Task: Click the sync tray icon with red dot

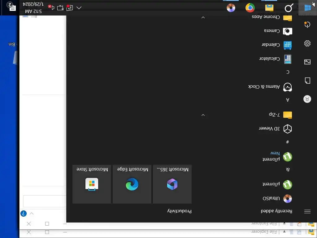Action: point(70,8)
